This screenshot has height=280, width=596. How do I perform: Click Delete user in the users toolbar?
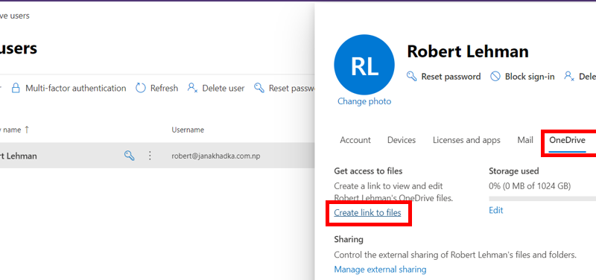click(x=223, y=88)
